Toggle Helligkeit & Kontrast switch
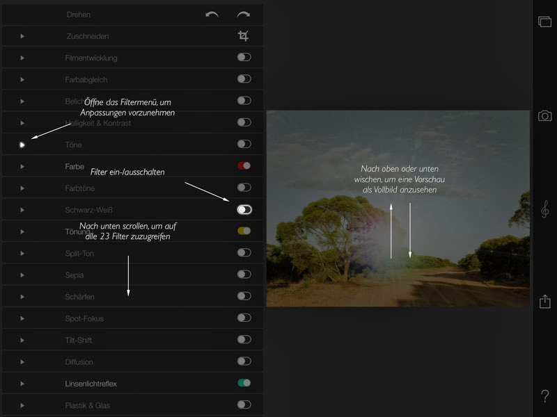The image size is (557, 417). point(244,122)
